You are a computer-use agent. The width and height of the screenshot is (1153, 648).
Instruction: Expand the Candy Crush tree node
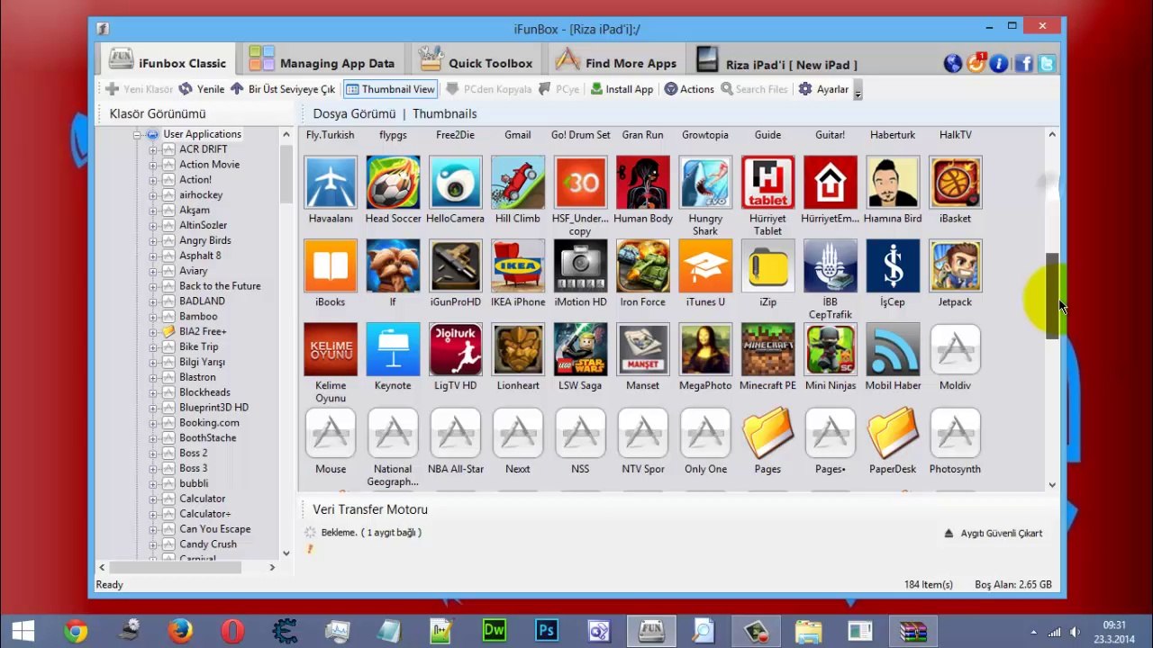tap(152, 544)
